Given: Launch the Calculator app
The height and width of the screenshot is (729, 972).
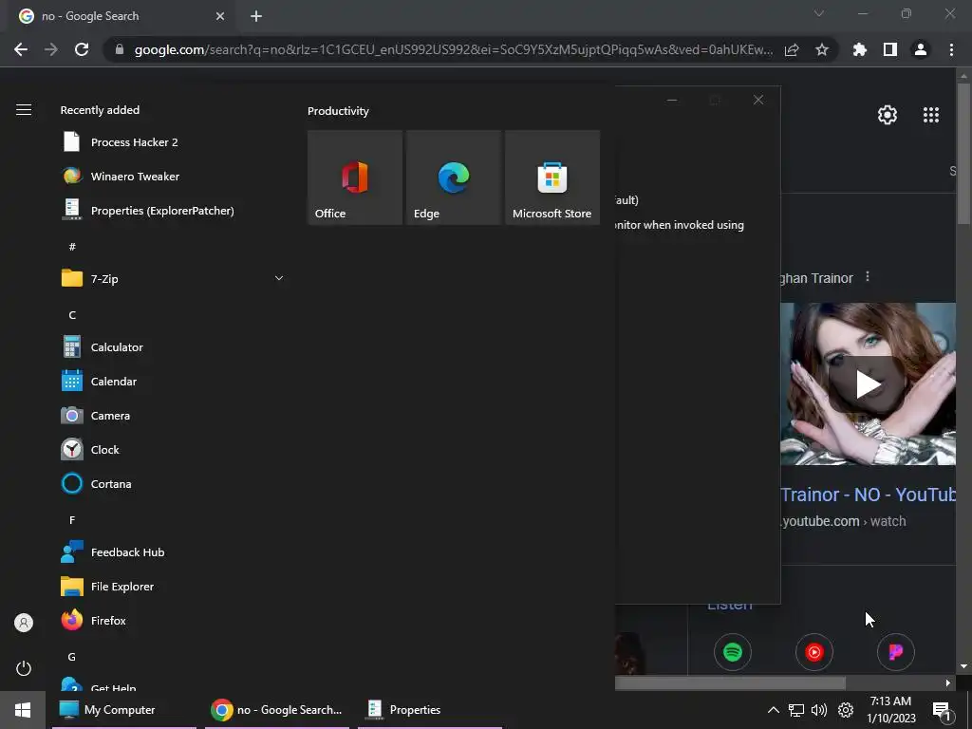Looking at the screenshot, I should pos(174,347).
